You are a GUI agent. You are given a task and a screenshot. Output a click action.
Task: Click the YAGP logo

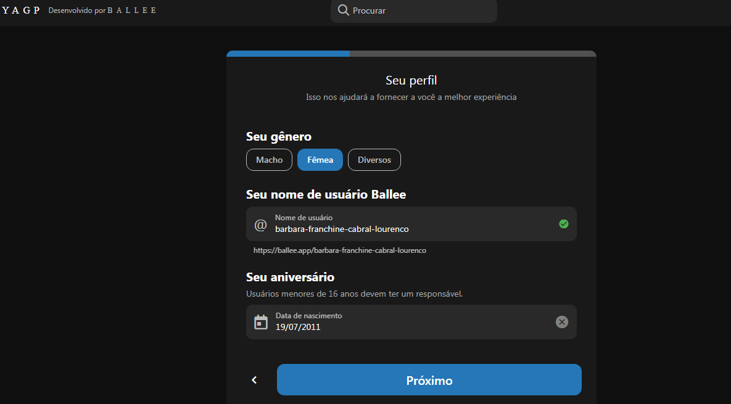pos(21,10)
